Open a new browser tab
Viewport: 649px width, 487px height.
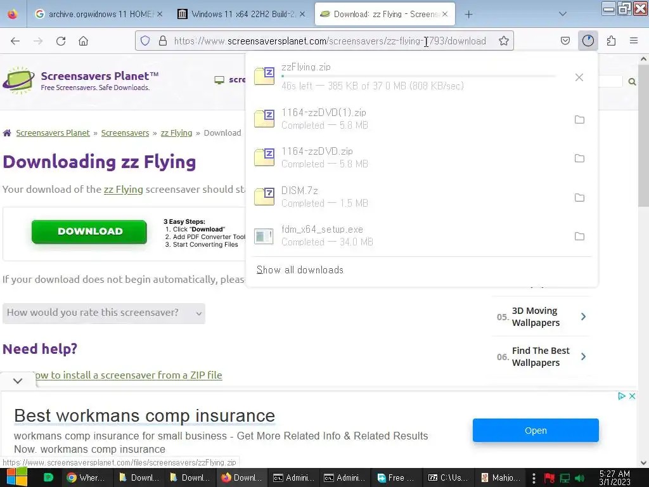(468, 14)
